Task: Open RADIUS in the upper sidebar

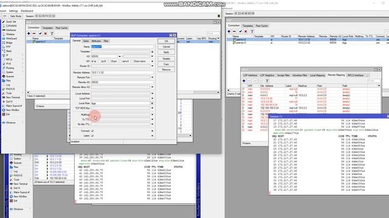Action: [10, 89]
